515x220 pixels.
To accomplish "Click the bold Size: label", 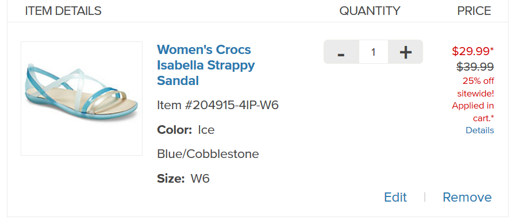I will click(x=171, y=179).
